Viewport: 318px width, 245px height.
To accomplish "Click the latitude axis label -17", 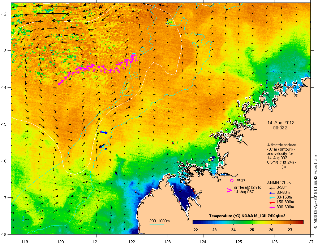I will click(x=4, y=198).
